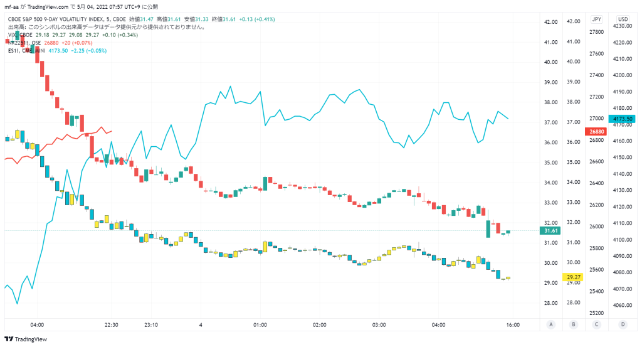642x347 pixels.
Task: Click the blue 4173.50 price label
Action: point(623,119)
